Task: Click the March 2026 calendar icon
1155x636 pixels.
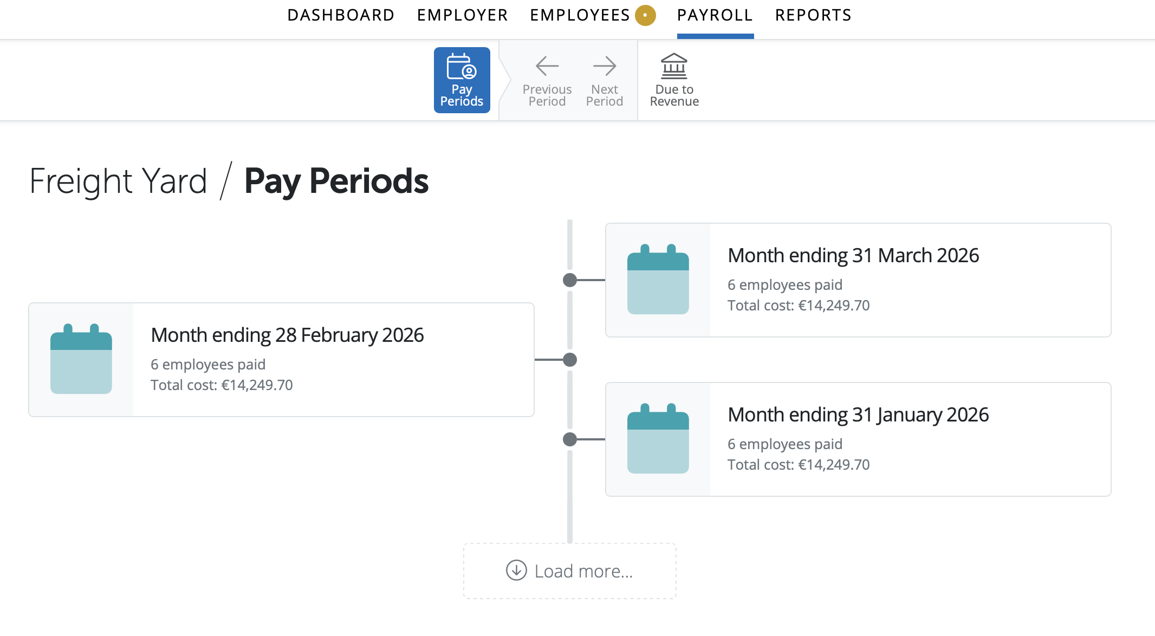Action: tap(658, 280)
